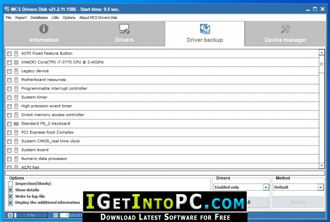
Task: Check the PCI Express Root Complex checkbox
Action: tap(9, 133)
